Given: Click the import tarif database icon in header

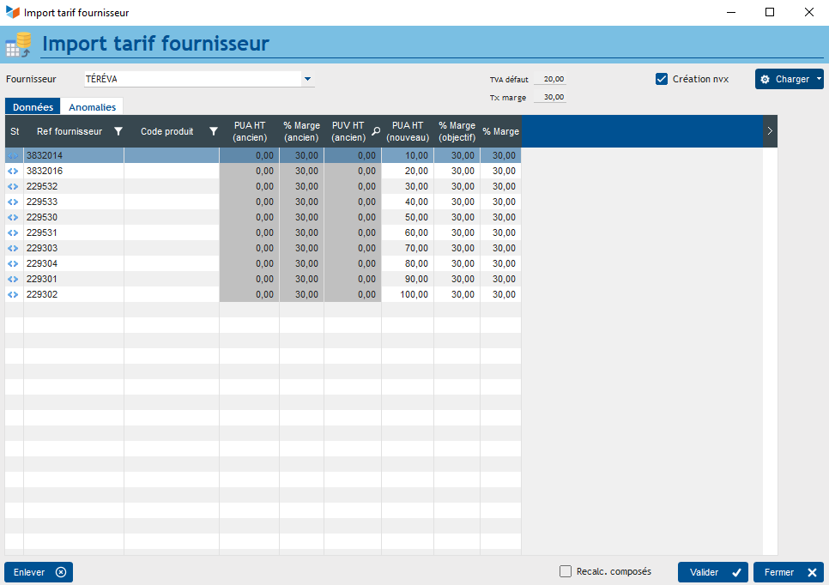Looking at the screenshot, I should [x=18, y=45].
